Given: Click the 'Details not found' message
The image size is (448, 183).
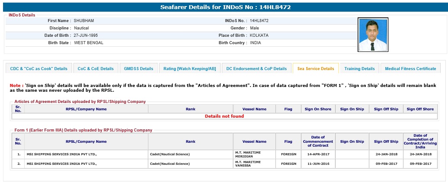Looking at the screenshot, I should 224,116.
